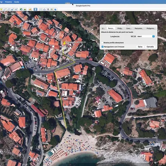Open the Google Maps globe icon
Viewport: 166px width, 166px height.
[x=55, y=9]
